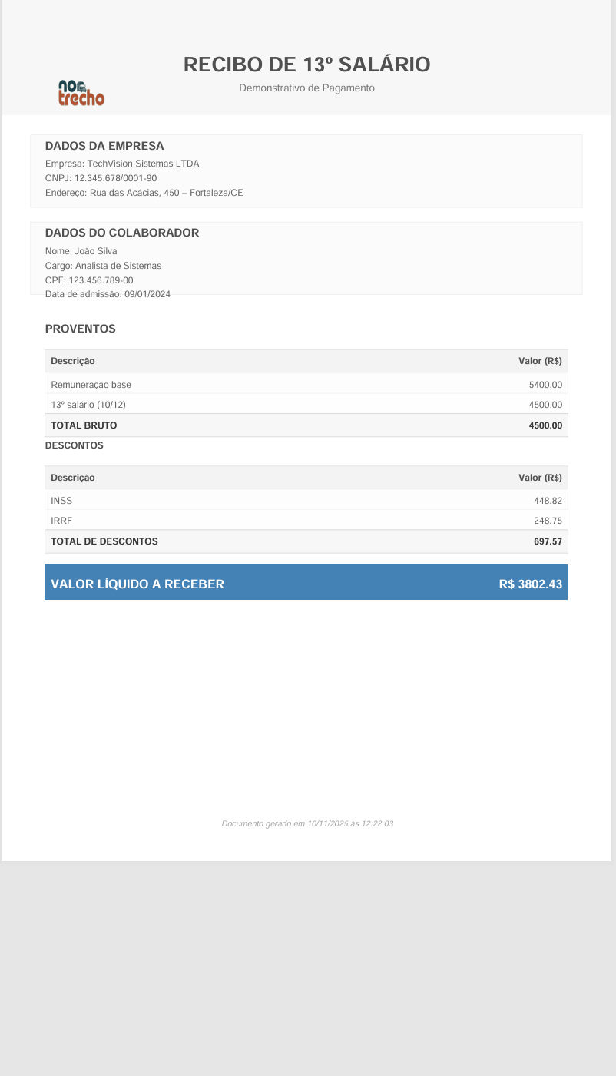This screenshot has width=616, height=1076.
Task: Select the Rua das Acácias address line
Action: [x=144, y=193]
